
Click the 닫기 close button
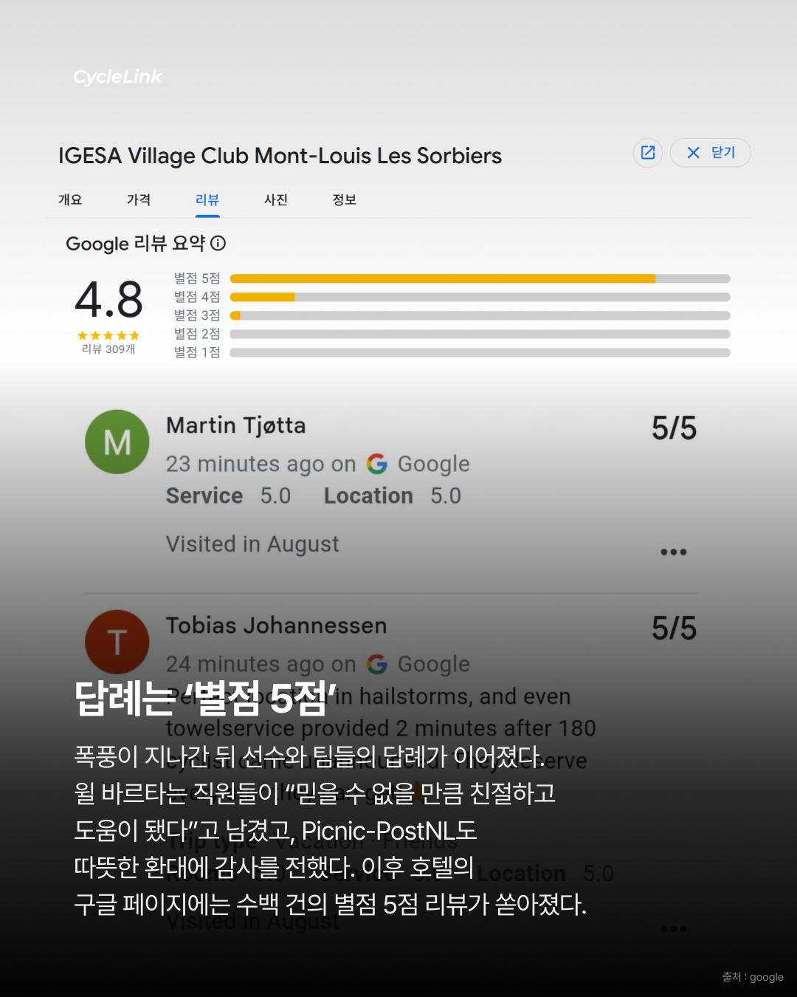point(710,153)
